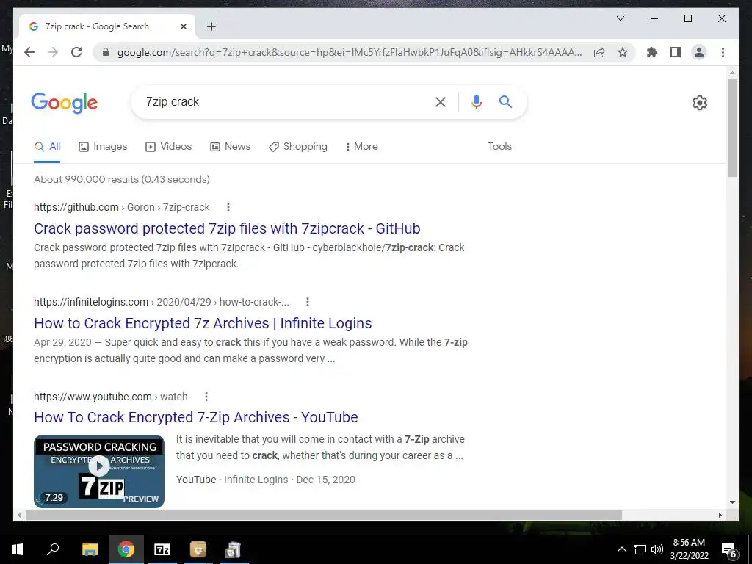Click github.com Goron 7zip-crack URL
This screenshot has height=564, width=752.
click(x=122, y=207)
